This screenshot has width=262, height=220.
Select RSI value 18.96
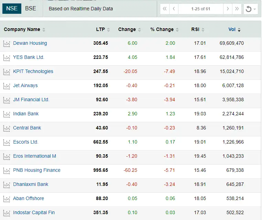pos(200,71)
